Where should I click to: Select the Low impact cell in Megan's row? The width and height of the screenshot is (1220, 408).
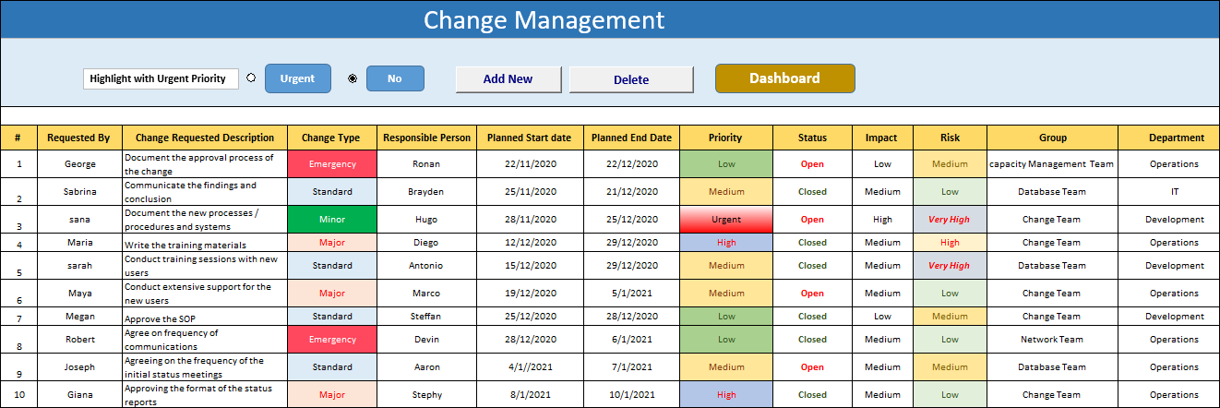point(882,317)
